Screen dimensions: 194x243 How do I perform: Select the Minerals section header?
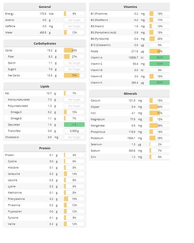pos(129,94)
